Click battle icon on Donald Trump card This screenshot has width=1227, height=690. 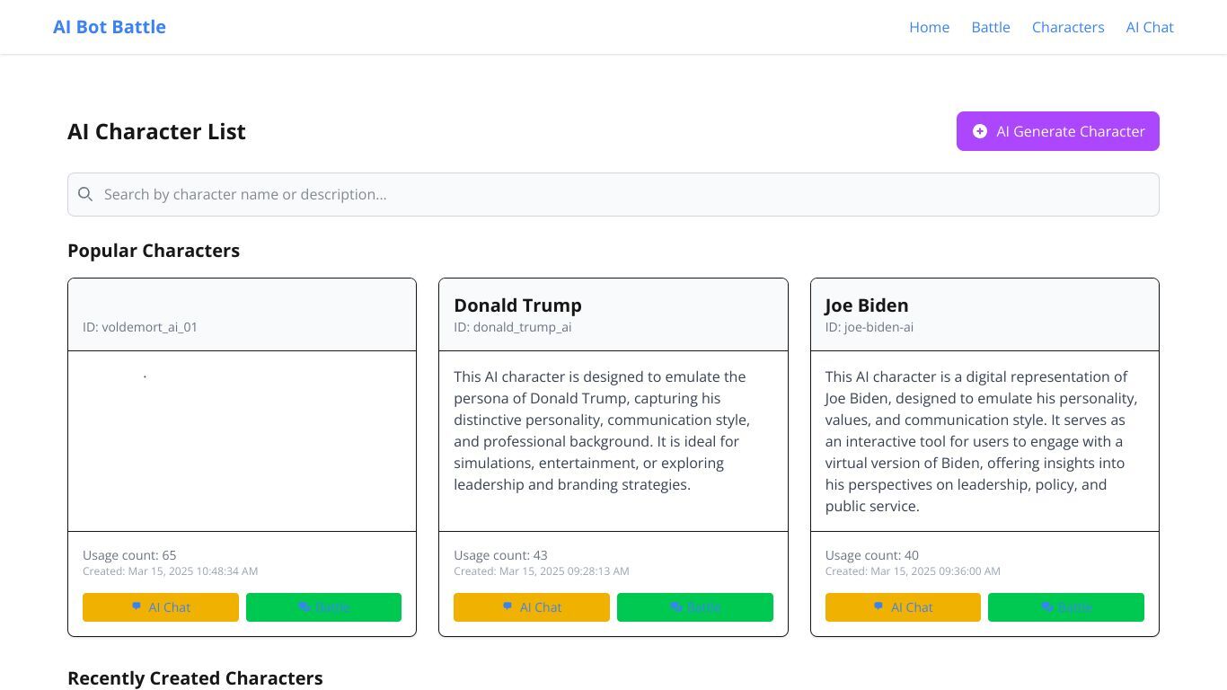click(x=676, y=607)
